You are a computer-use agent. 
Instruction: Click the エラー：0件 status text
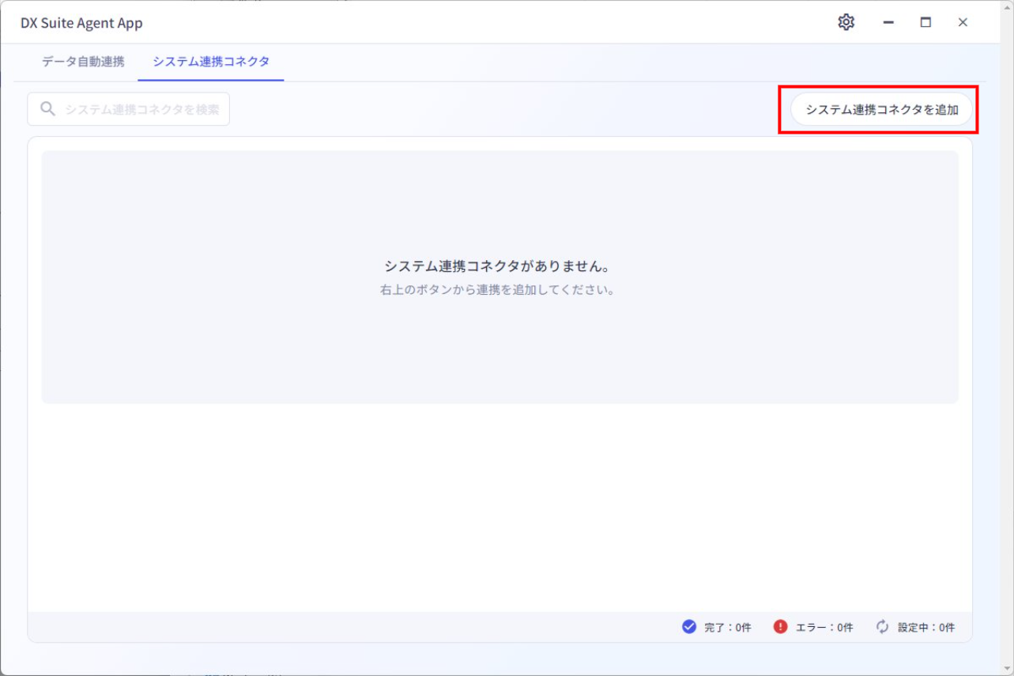tap(824, 628)
